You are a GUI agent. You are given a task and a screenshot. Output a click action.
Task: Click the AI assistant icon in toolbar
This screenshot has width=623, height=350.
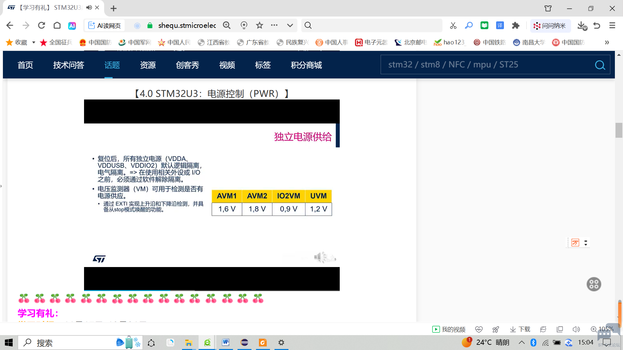click(x=72, y=26)
